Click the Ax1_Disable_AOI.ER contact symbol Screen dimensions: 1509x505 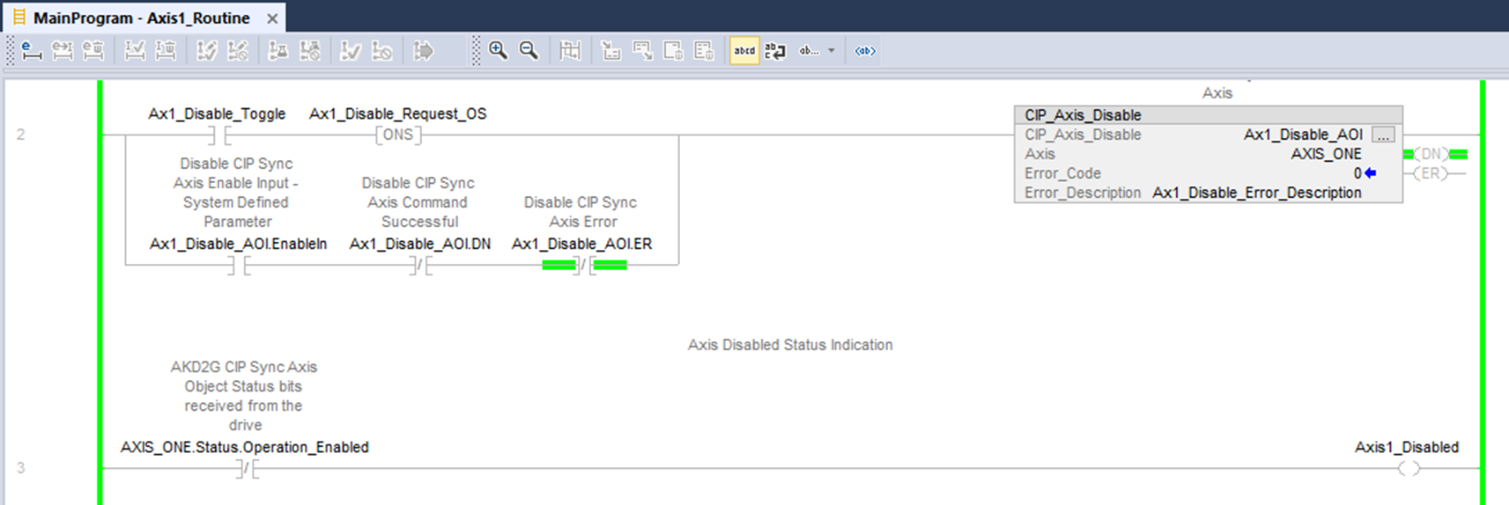pos(583,265)
